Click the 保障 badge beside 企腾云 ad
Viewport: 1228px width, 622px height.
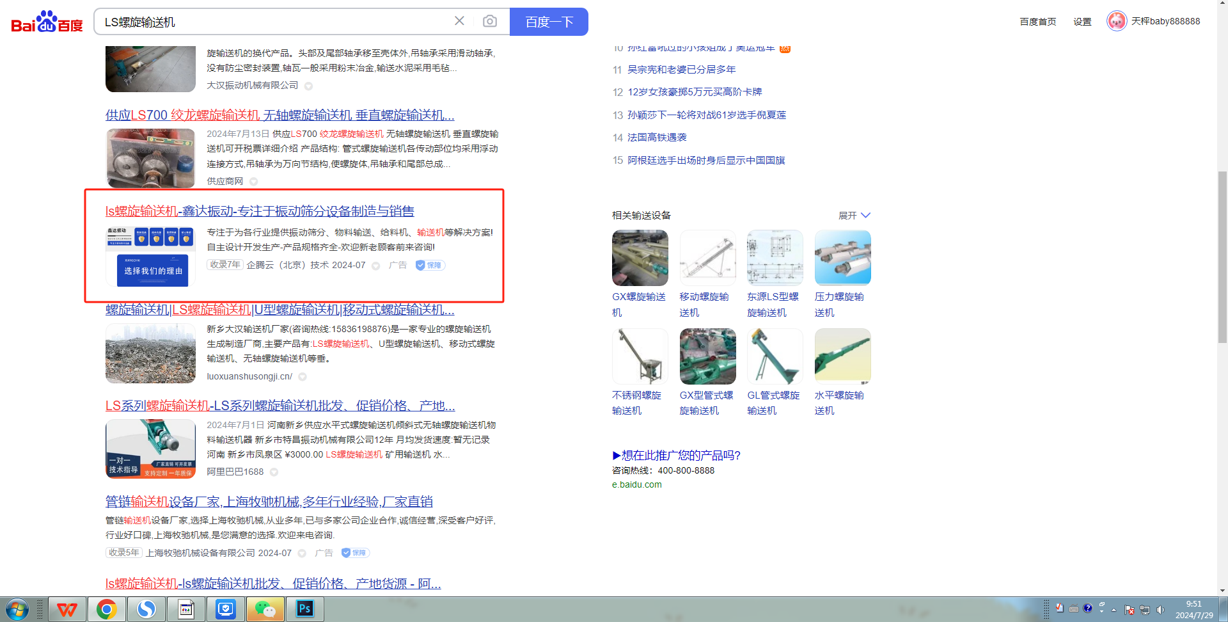pyautogui.click(x=430, y=265)
